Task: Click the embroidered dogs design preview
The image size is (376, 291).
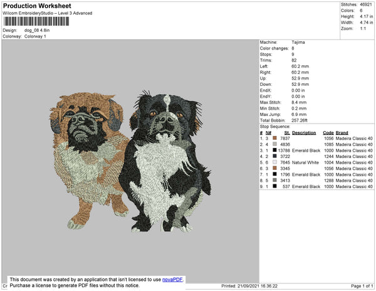Action: pyautogui.click(x=131, y=161)
